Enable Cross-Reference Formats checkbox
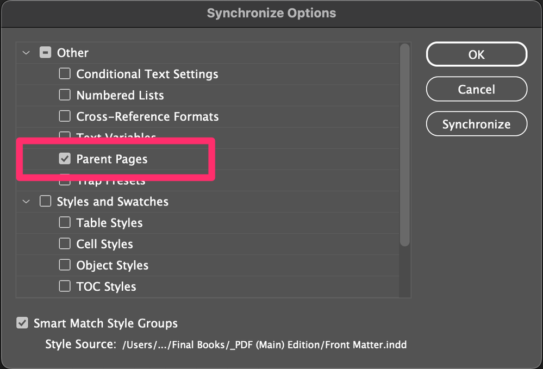Image resolution: width=543 pixels, height=369 pixels. click(65, 116)
